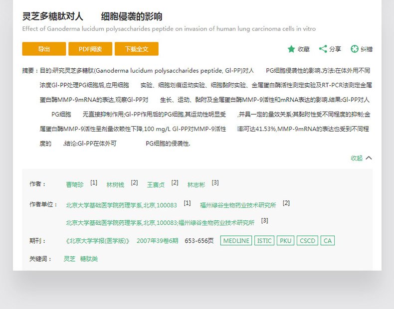The width and height of the screenshot is (394, 309).
Task: Click the 收起 text link
Action: coord(357,158)
